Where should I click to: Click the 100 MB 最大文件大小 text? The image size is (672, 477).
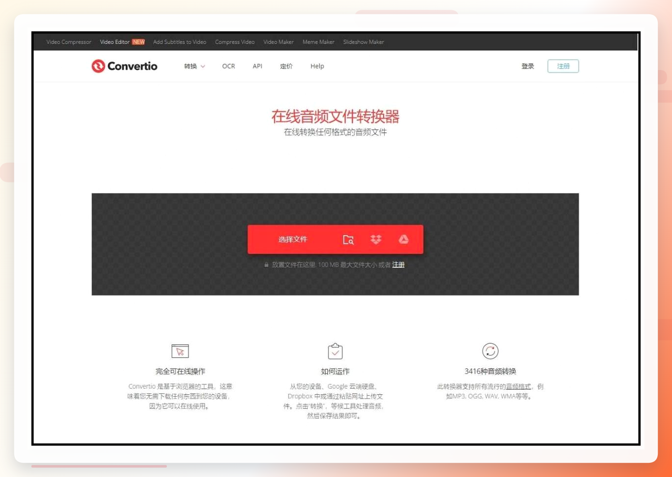347,265
